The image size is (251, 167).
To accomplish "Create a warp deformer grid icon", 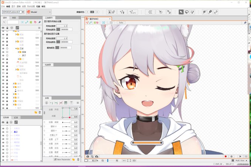I will pos(150,12).
